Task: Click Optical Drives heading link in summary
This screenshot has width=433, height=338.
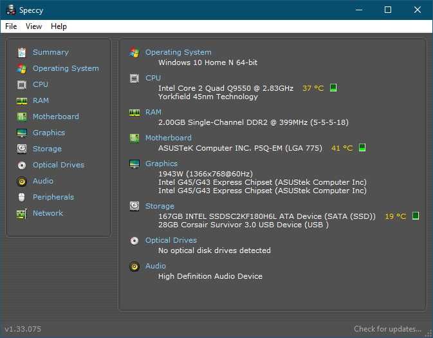Action: tap(171, 240)
